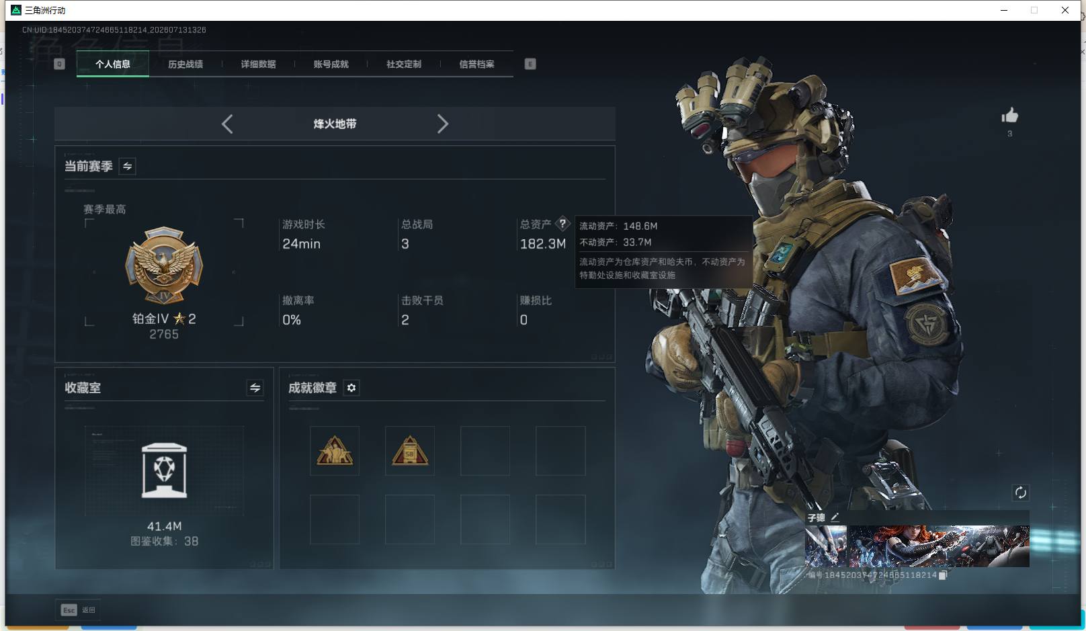Close the 三角洲行动 window
Screen dimensions: 1086x631
[x=1065, y=10]
